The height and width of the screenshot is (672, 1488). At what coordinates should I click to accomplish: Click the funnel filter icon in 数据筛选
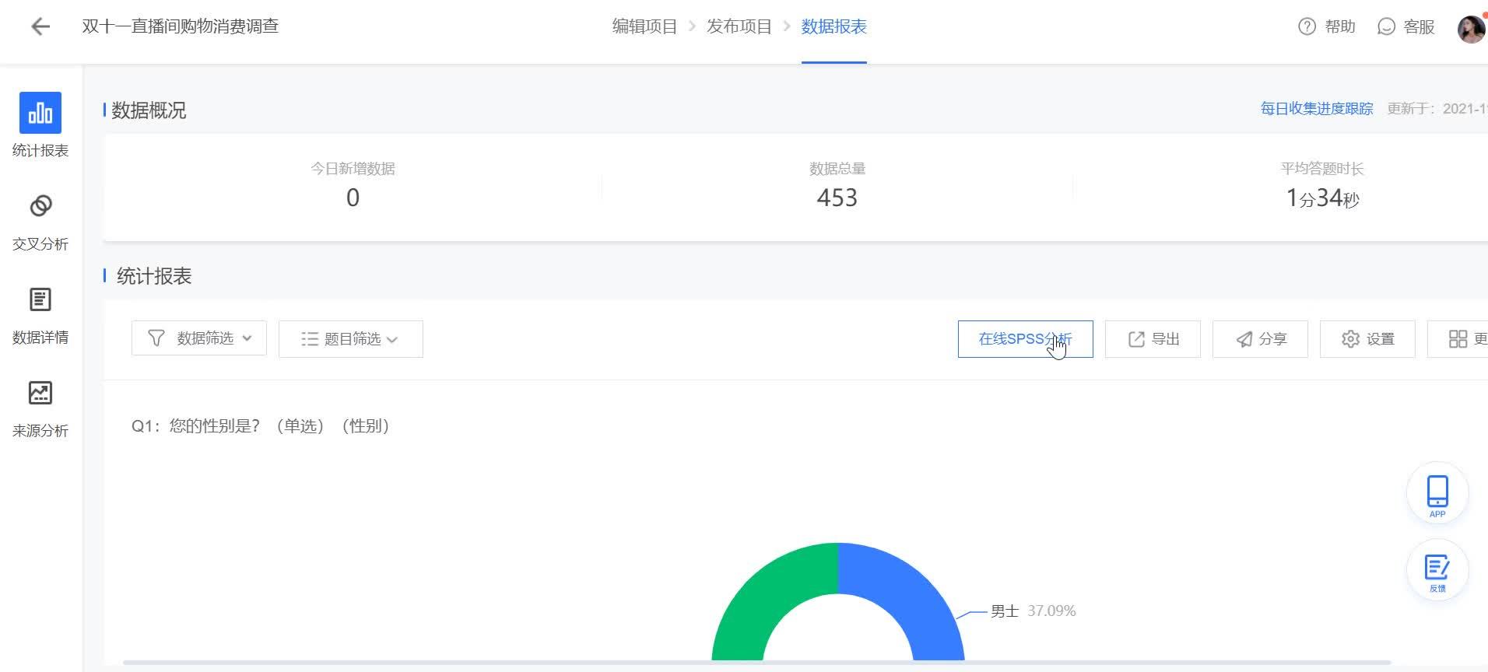point(156,338)
